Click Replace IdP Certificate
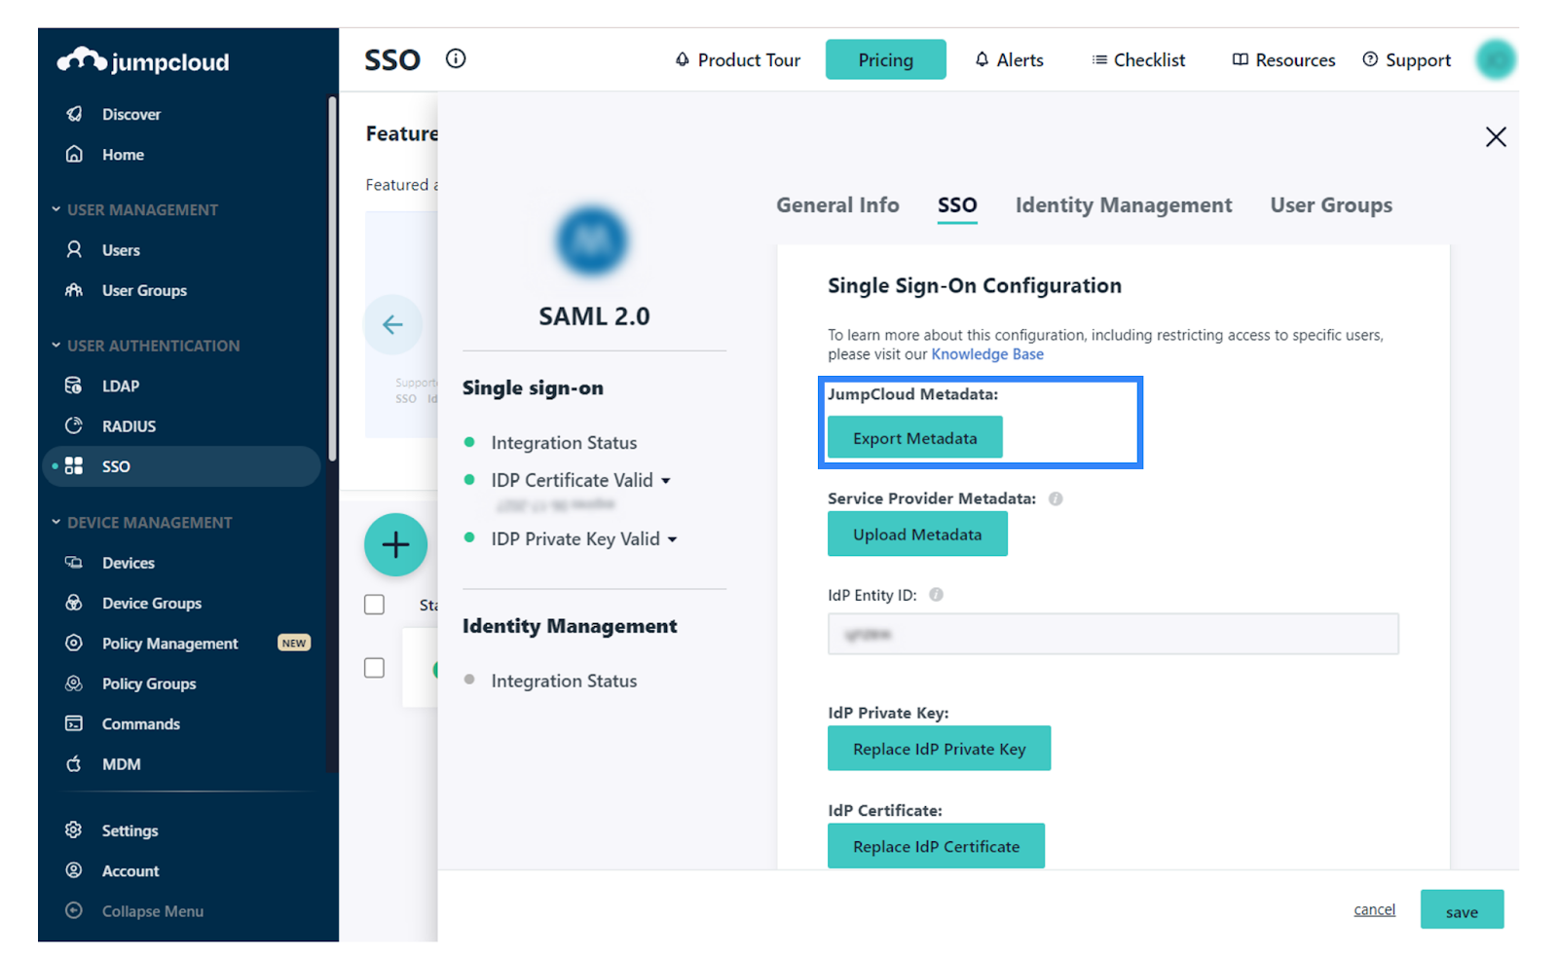The height and width of the screenshot is (959, 1558). 936,846
